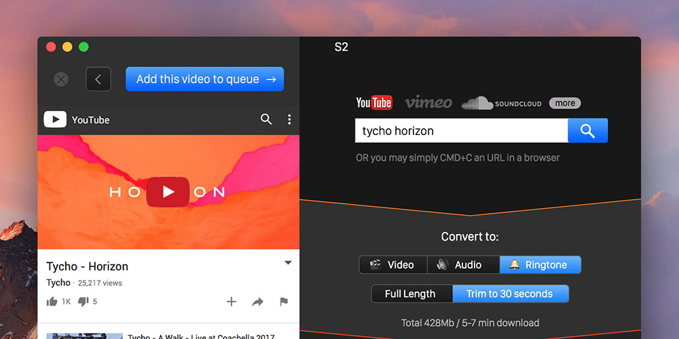The width and height of the screenshot is (679, 339).
Task: Open the Tycho channel name link
Action: coord(58,283)
